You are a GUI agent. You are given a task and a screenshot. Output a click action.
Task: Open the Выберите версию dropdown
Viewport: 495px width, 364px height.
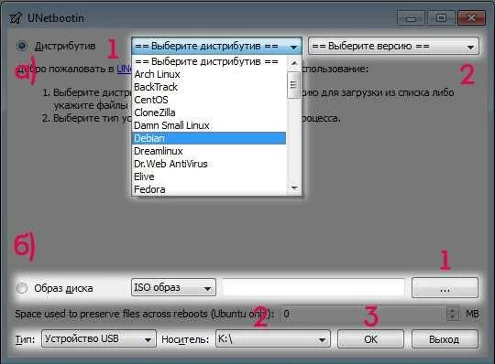click(x=393, y=47)
